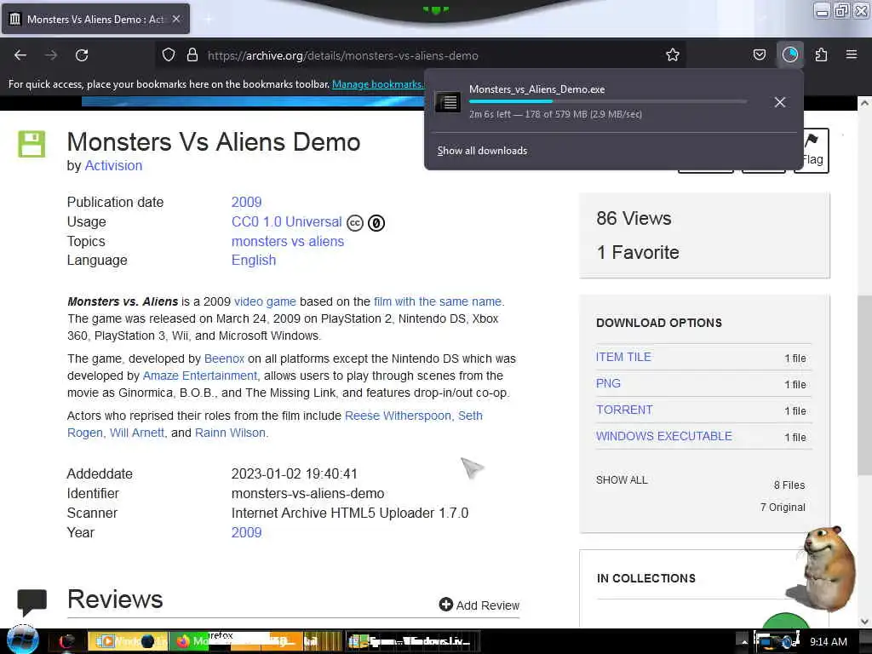Viewport: 872px width, 654px height.
Task: Click the Monsters_vs_Aliens_Demo.exe file icon
Action: coord(448,102)
